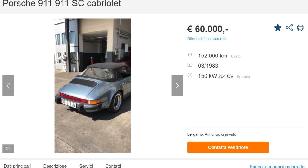The width and height of the screenshot is (308, 168).
Task: Select the Servizi tab
Action: [86, 166]
